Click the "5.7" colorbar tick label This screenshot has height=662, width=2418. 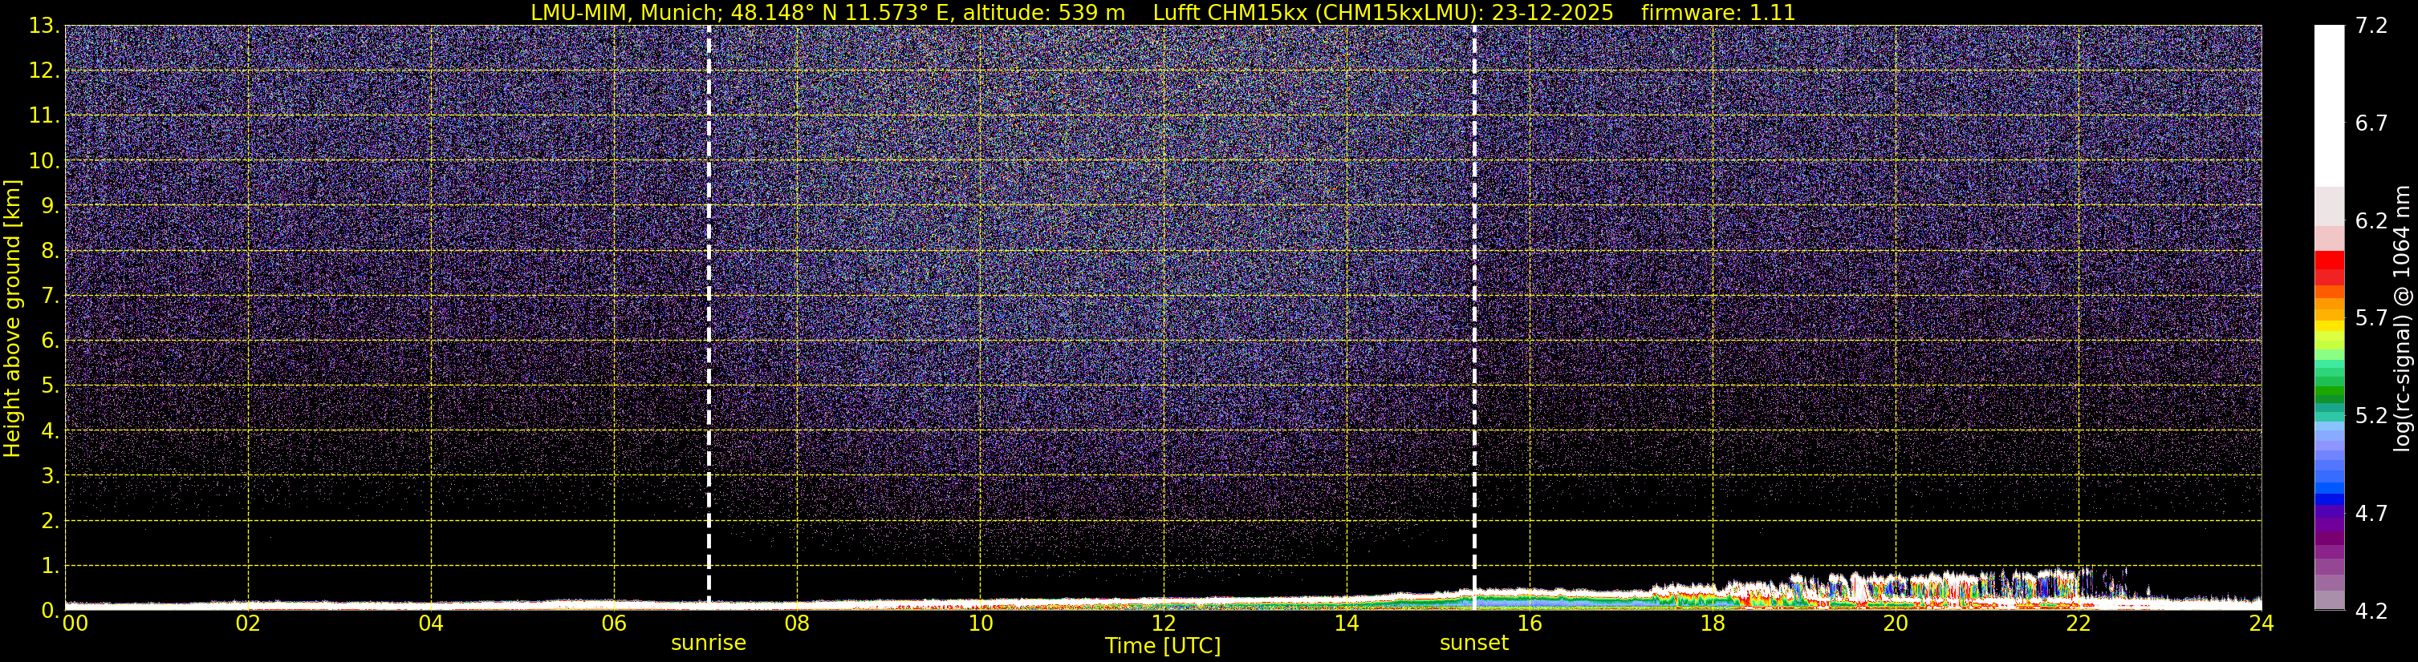tap(2371, 318)
